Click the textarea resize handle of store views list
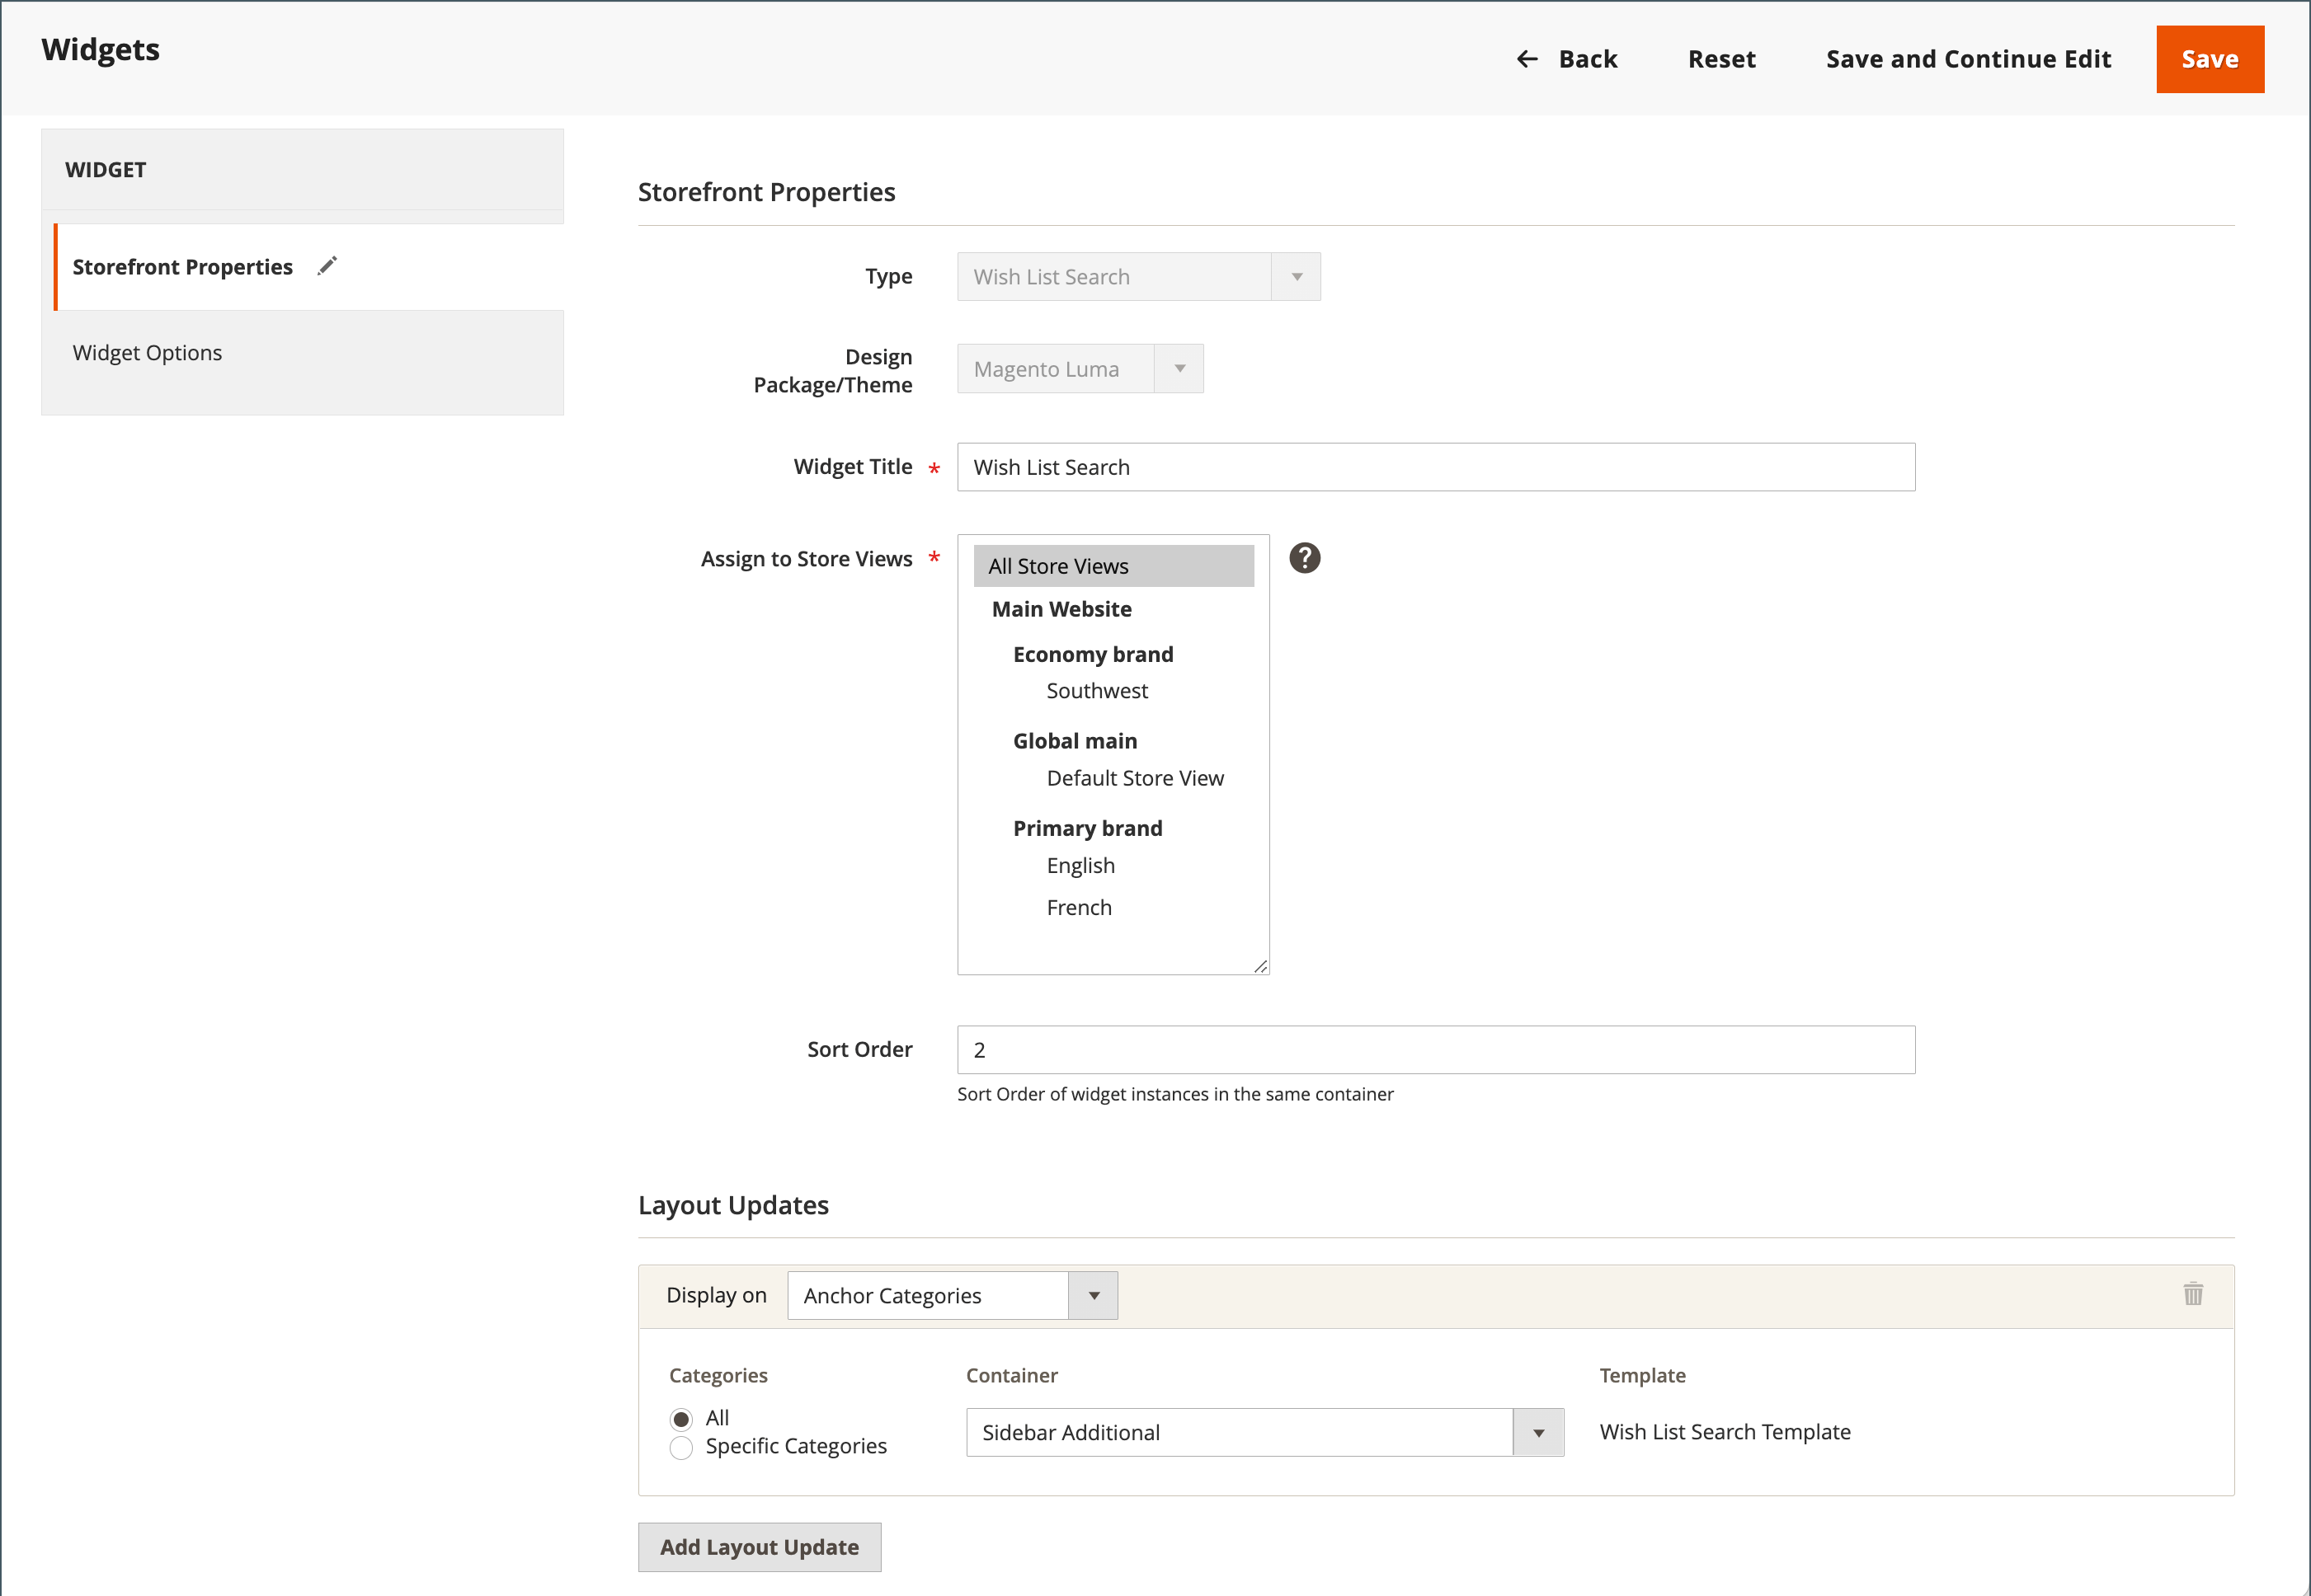 tap(1260, 966)
